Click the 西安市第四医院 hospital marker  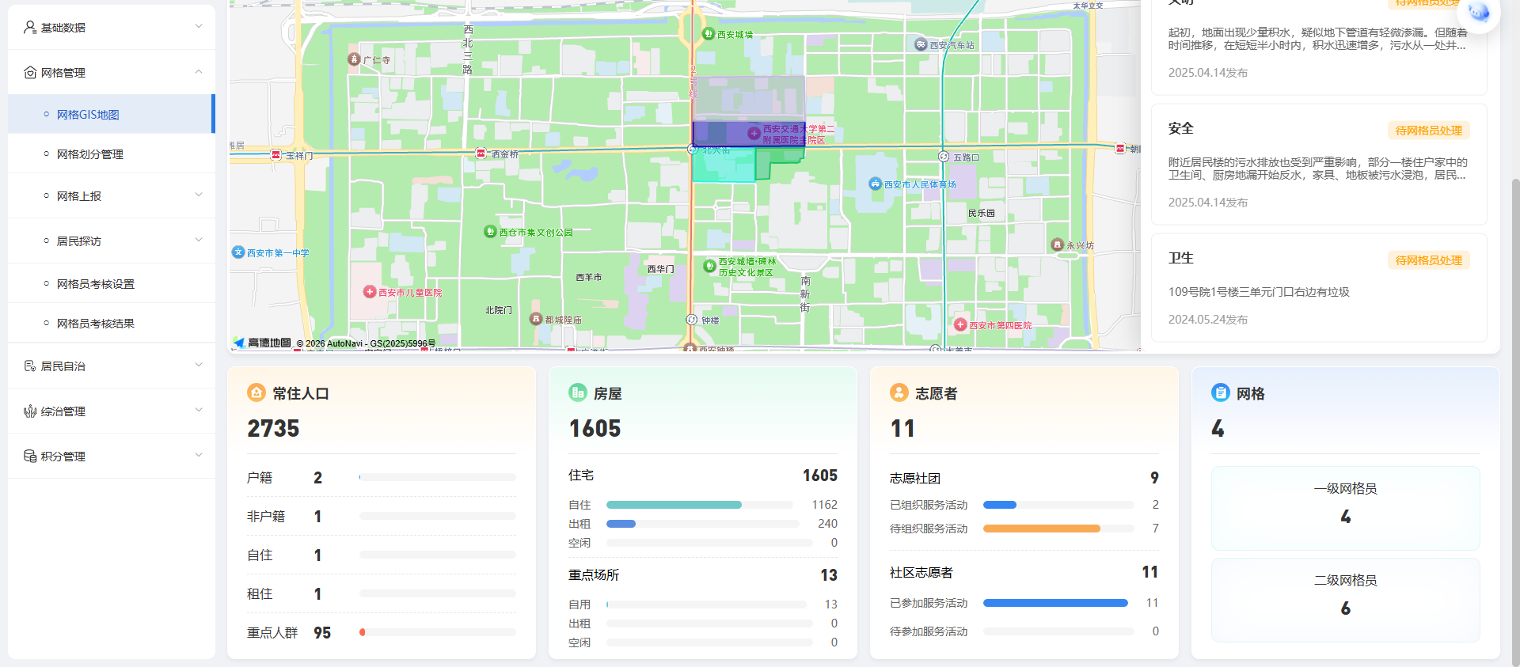coord(960,325)
